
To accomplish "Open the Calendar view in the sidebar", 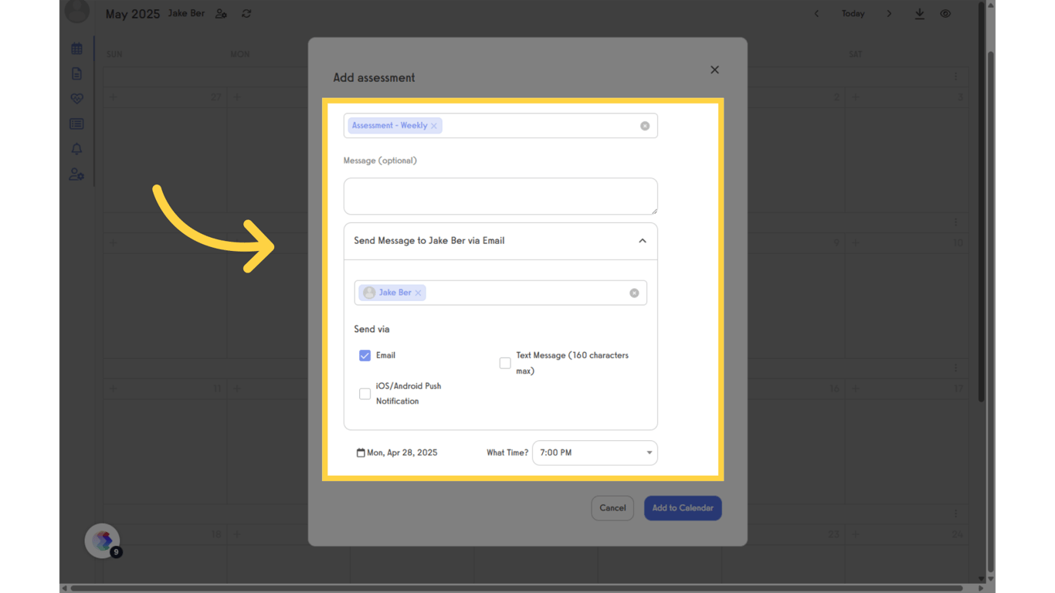I will pos(76,48).
